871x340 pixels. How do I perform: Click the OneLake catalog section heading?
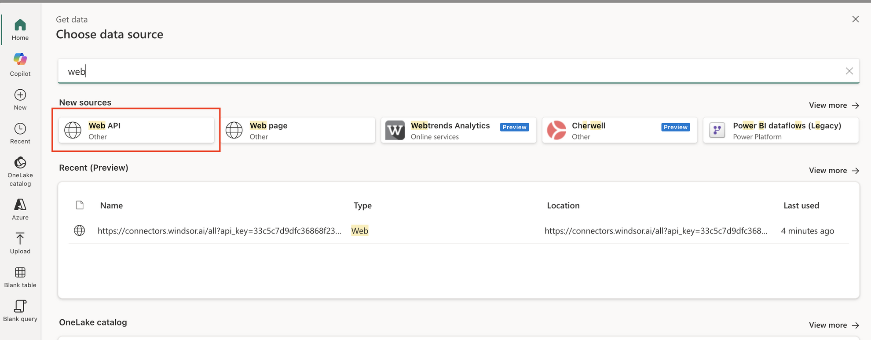point(93,322)
